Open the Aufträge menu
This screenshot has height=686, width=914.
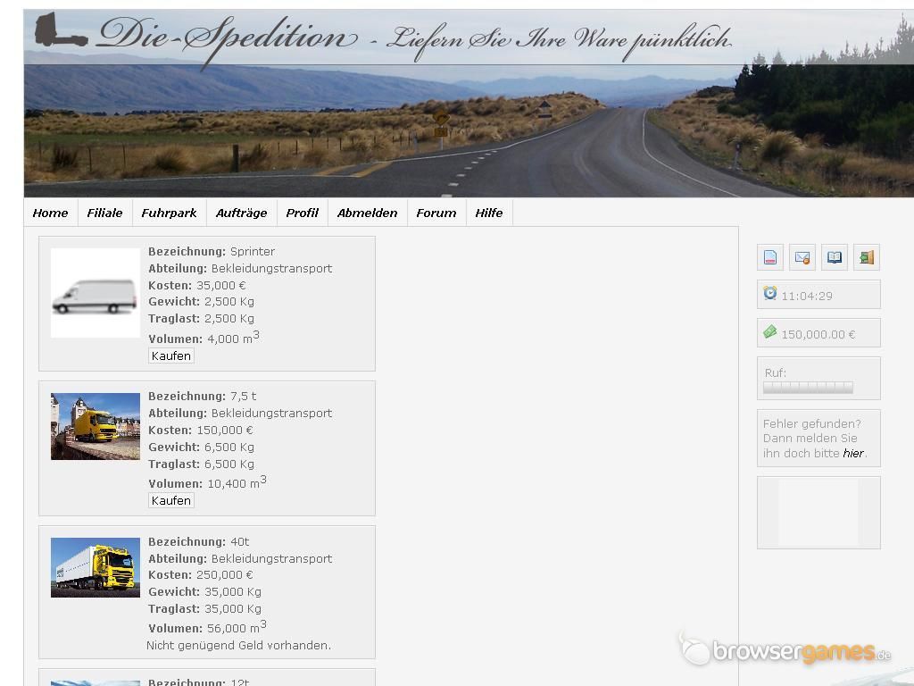241,213
